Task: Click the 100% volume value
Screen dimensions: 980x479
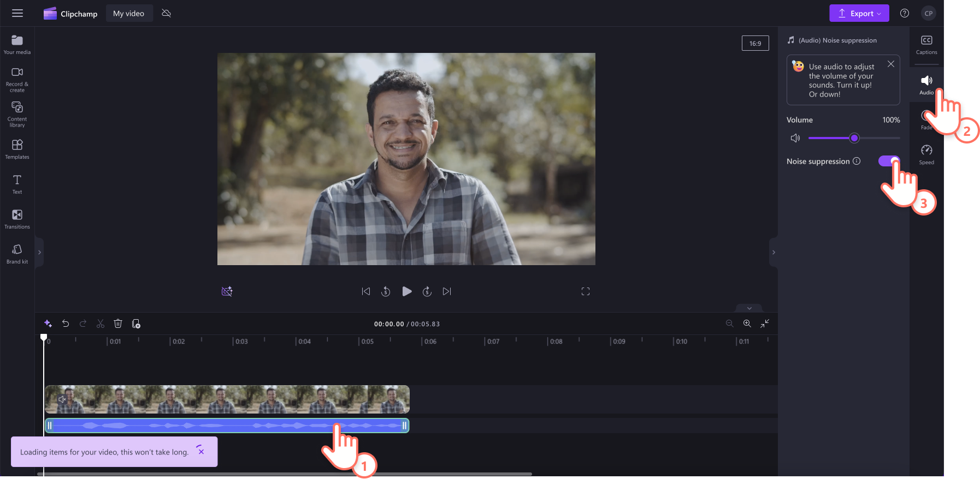Action: 891,120
